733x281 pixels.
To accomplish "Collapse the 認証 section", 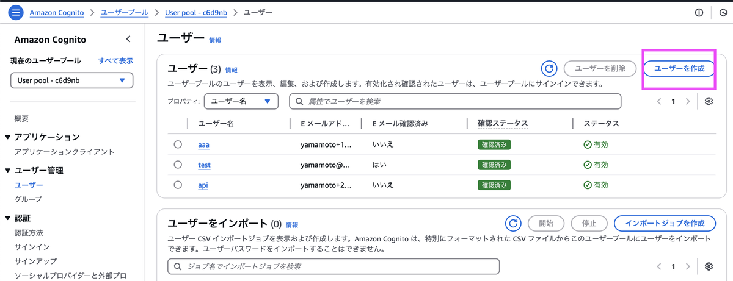I will (x=7, y=218).
